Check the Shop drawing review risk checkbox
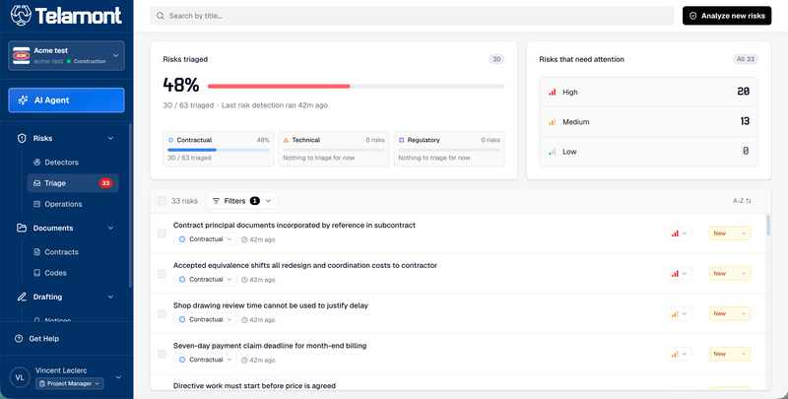This screenshot has height=399, width=788. tap(162, 313)
